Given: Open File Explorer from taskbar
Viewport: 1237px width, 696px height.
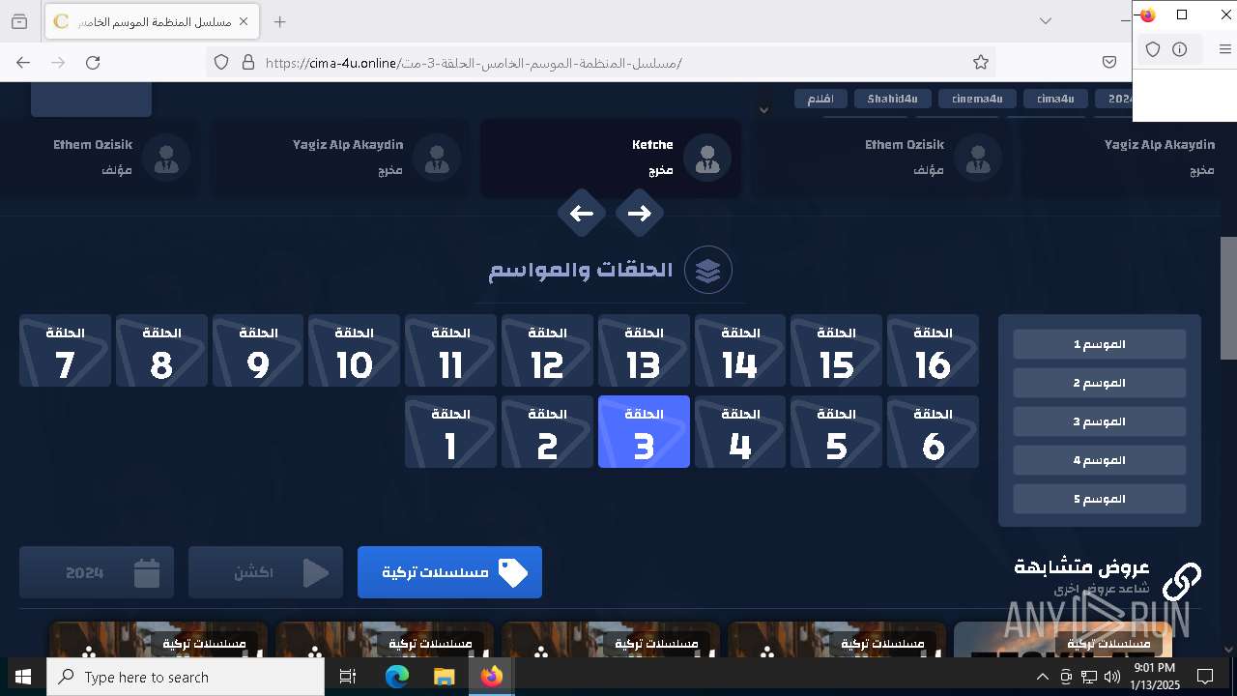Looking at the screenshot, I should click(444, 677).
